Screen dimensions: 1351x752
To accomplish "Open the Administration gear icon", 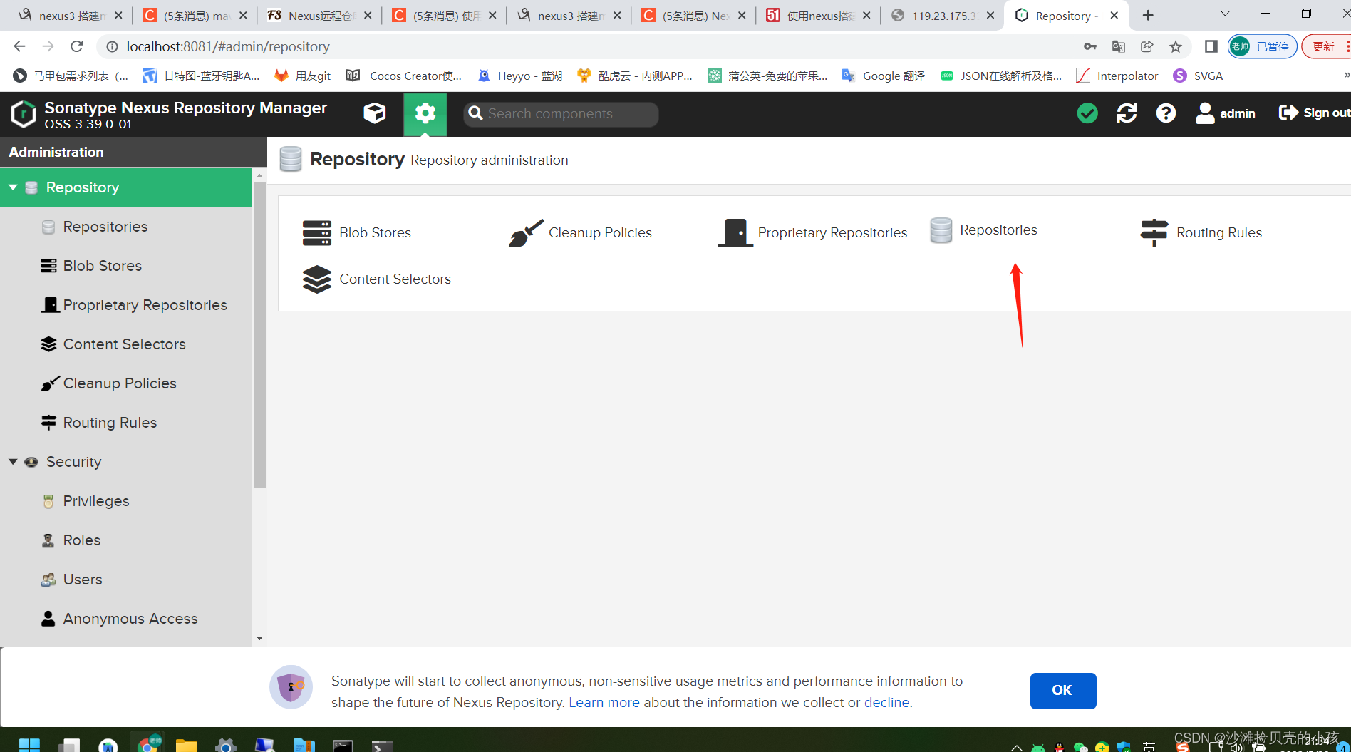I will point(425,113).
